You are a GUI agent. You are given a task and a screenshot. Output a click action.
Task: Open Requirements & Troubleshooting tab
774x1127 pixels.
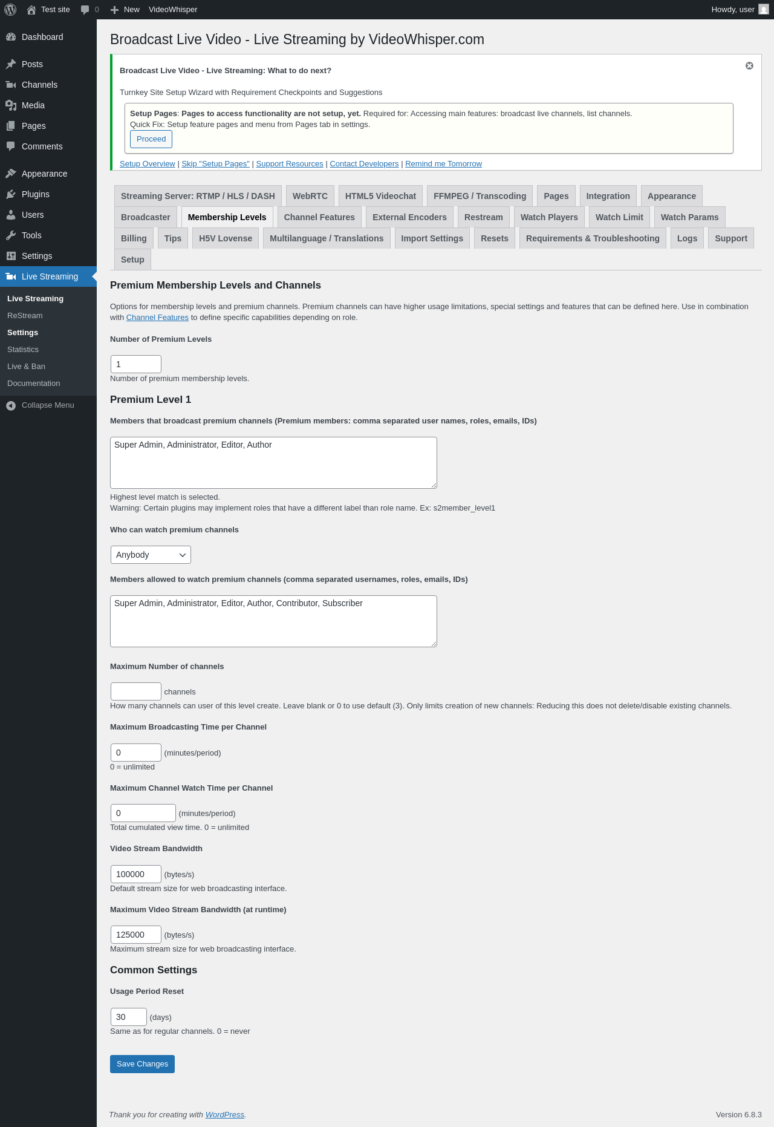(593, 238)
